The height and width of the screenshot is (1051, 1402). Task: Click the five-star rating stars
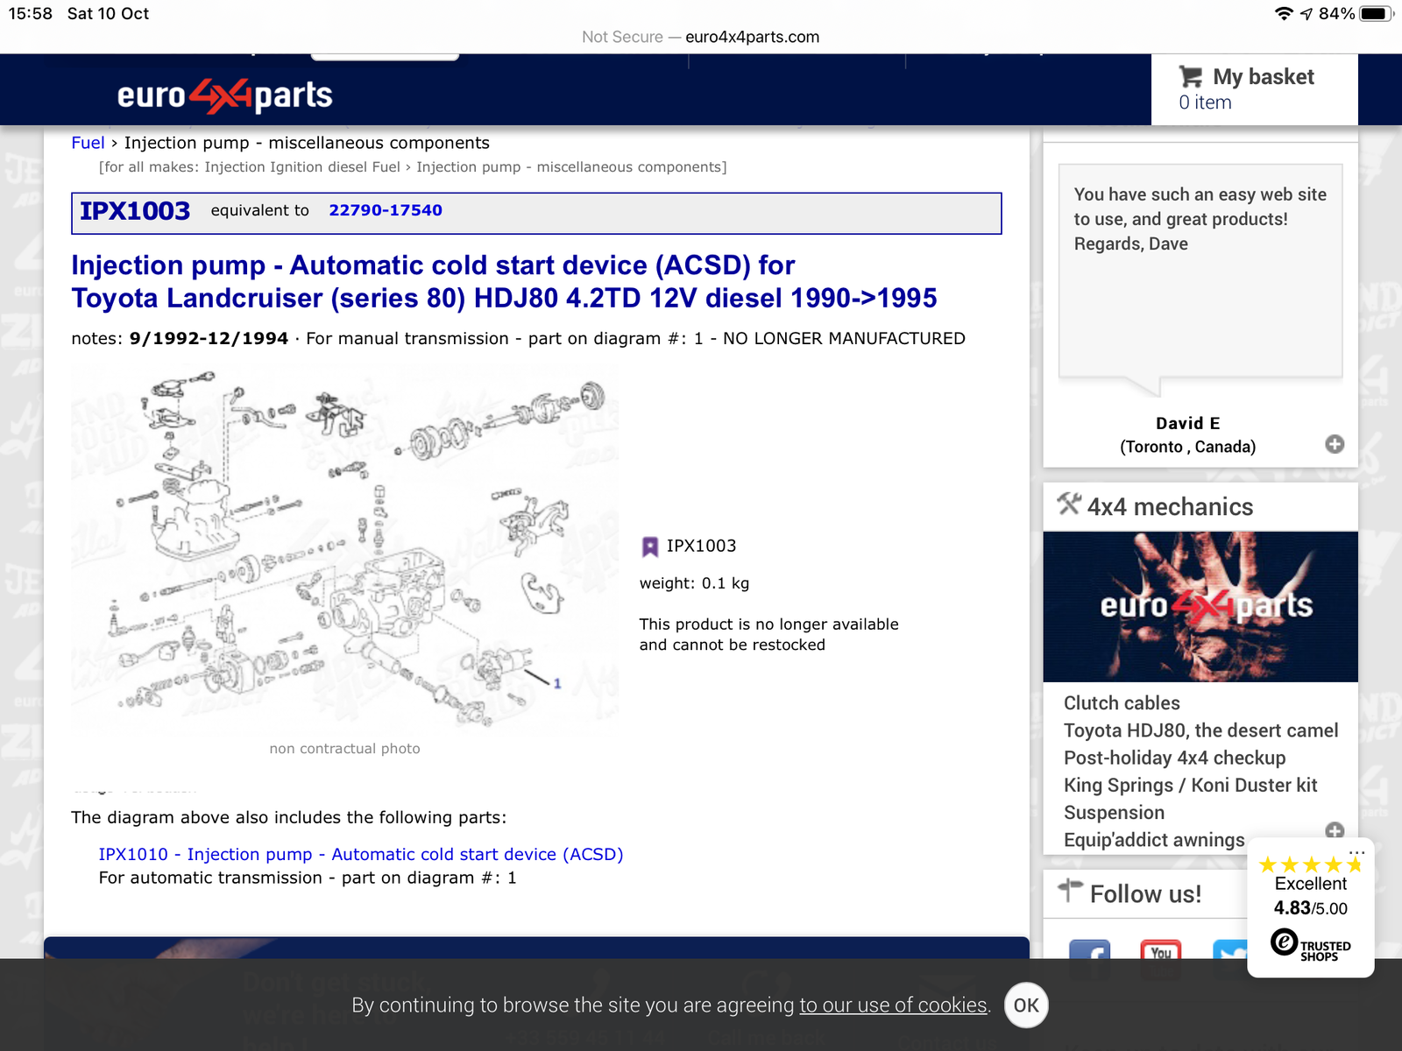pos(1311,864)
